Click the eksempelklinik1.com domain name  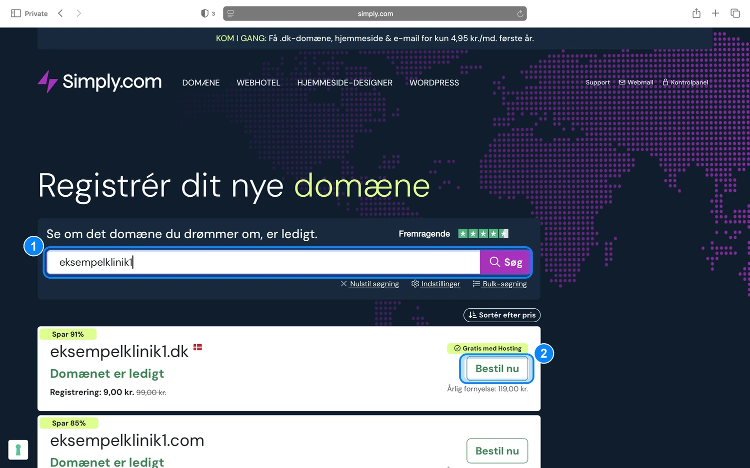click(x=127, y=441)
